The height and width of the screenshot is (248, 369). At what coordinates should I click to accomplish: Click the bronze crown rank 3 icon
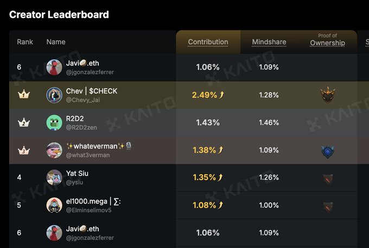pyautogui.click(x=23, y=150)
